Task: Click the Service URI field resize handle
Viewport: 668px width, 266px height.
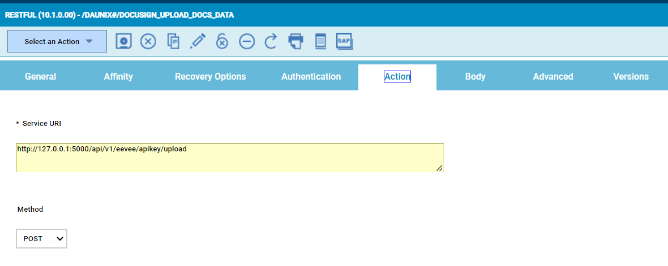Action: (x=439, y=168)
